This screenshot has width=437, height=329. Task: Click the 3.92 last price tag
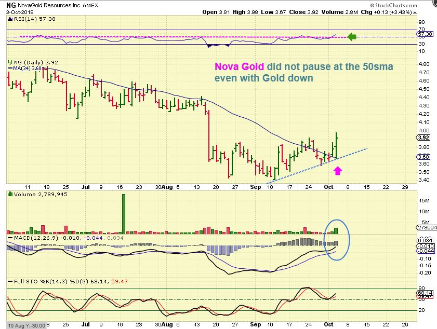[x=423, y=138]
